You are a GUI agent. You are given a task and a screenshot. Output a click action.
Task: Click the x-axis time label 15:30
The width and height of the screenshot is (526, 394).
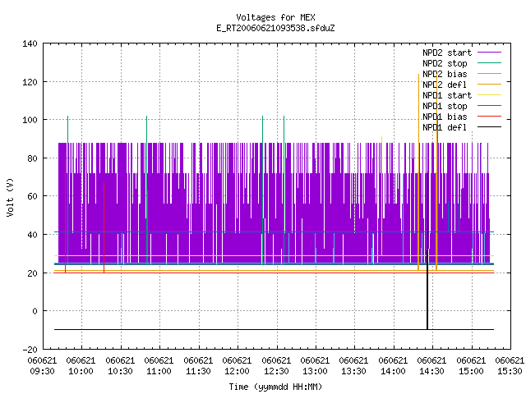tap(510, 372)
